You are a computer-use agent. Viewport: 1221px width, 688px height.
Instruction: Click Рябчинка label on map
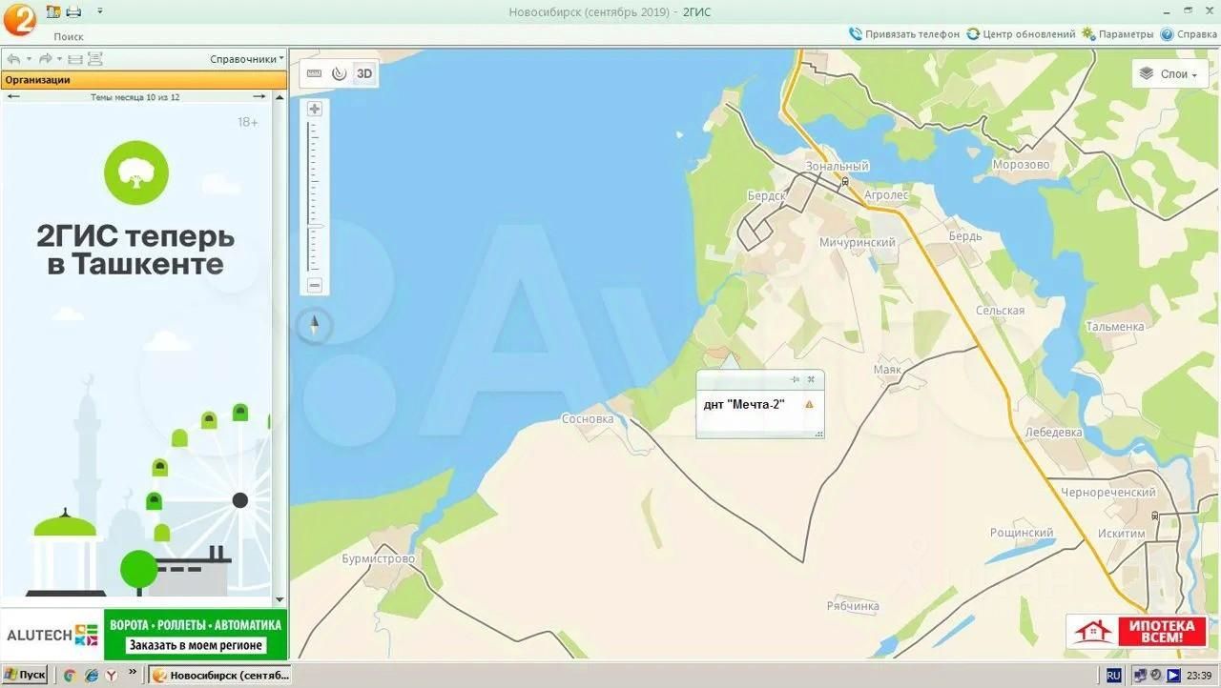coord(853,606)
